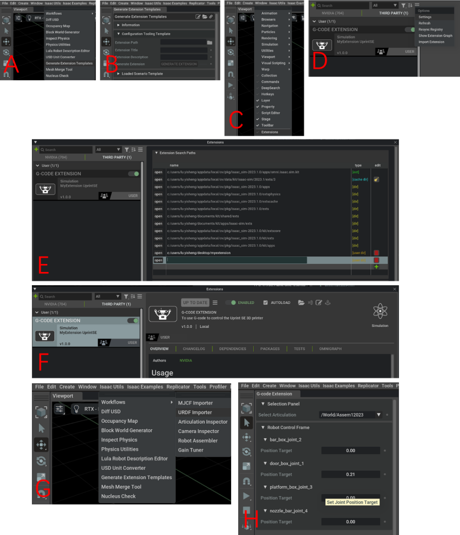This screenshot has width=460, height=535.
Task: Click the viewport settings sliders icon in the MJCF Importer screenshot
Action: coord(59,409)
